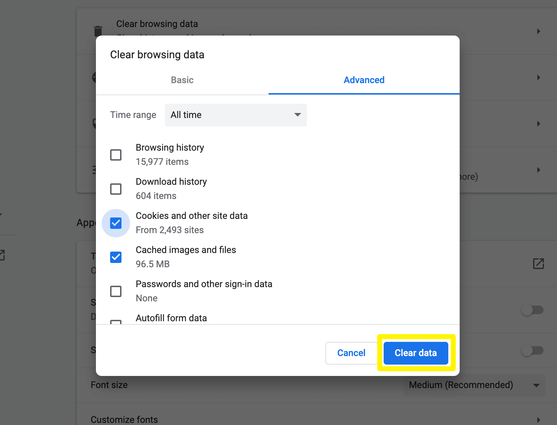Screen dimensions: 557x425
Task: Uncheck Cookies and other site data
Action: tap(116, 223)
